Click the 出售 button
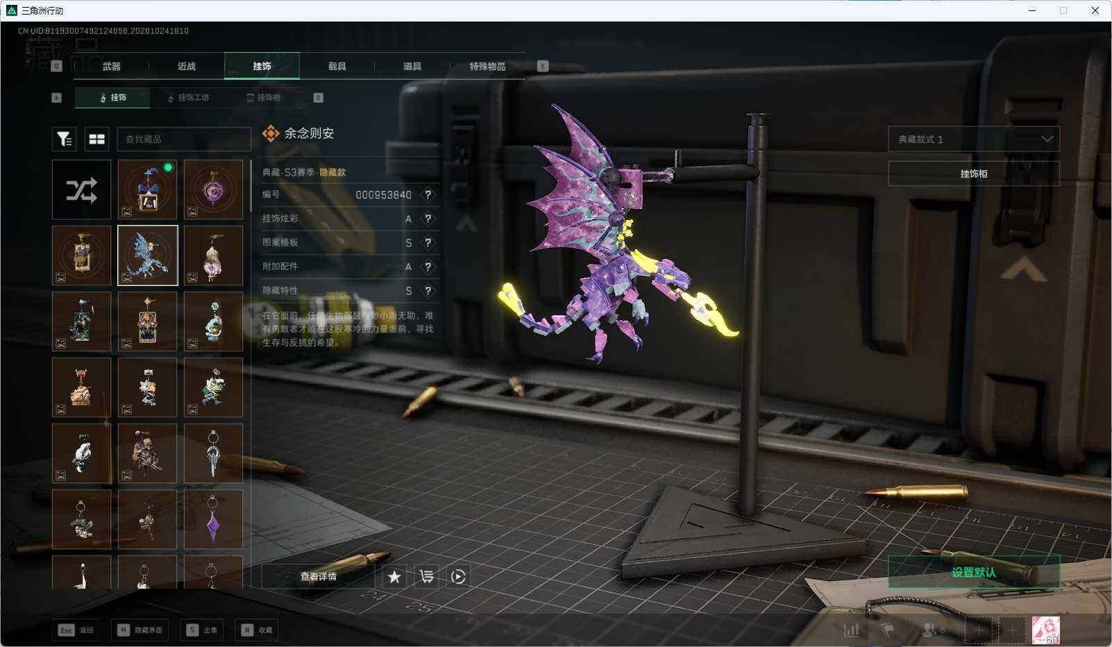The width and height of the screenshot is (1112, 647). point(202,630)
